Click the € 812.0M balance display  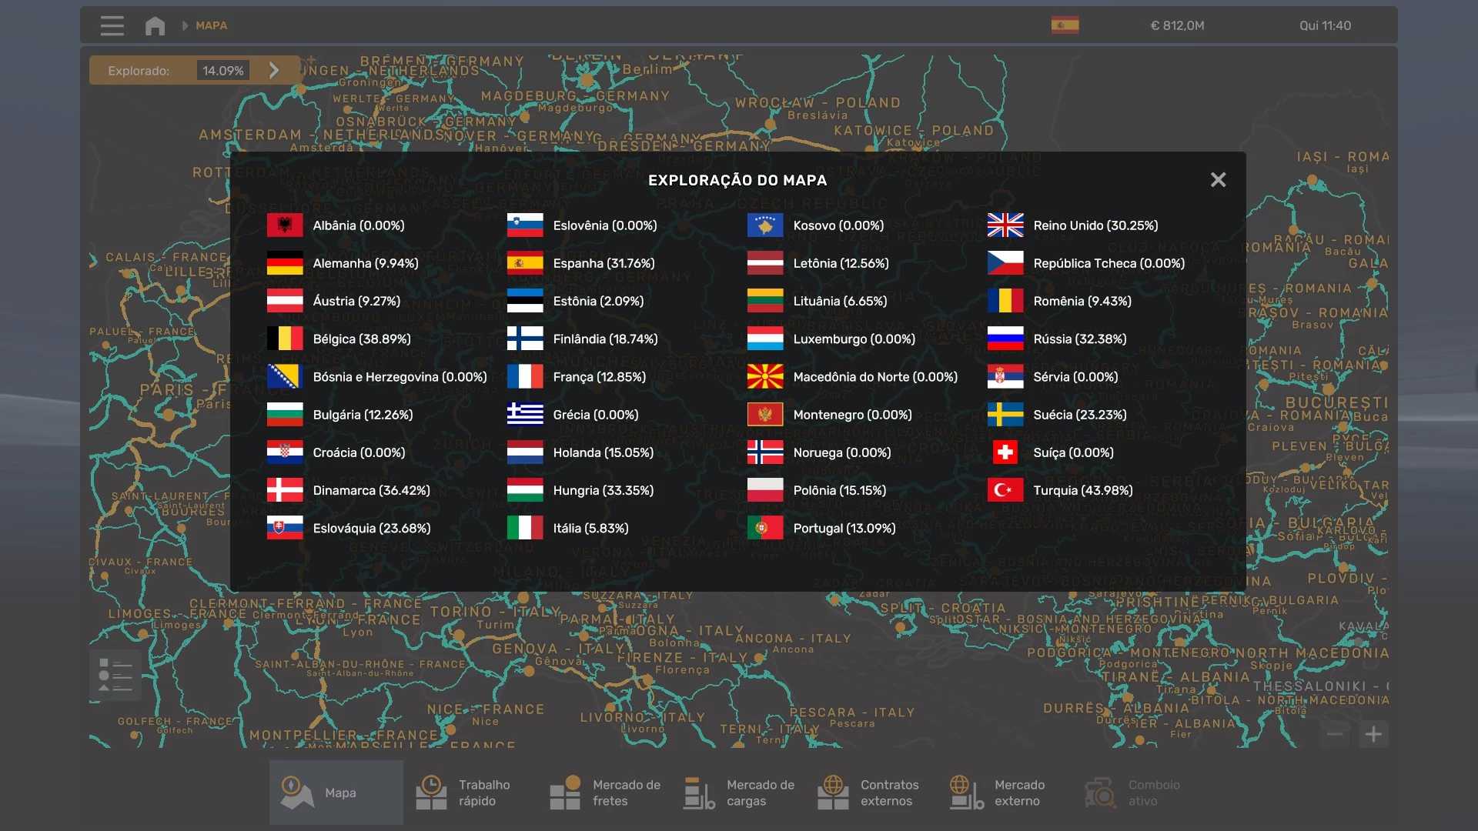click(x=1177, y=25)
